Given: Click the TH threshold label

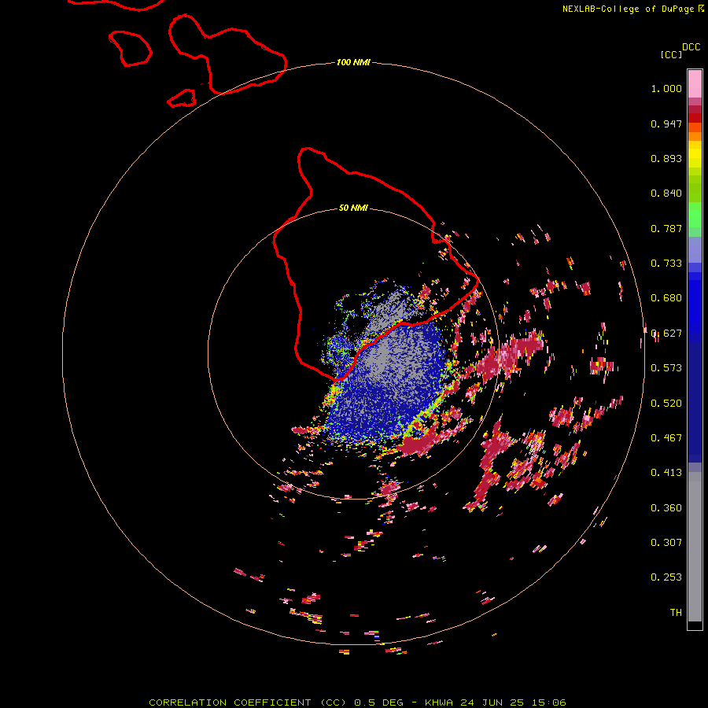Looking at the screenshot, I should [676, 613].
